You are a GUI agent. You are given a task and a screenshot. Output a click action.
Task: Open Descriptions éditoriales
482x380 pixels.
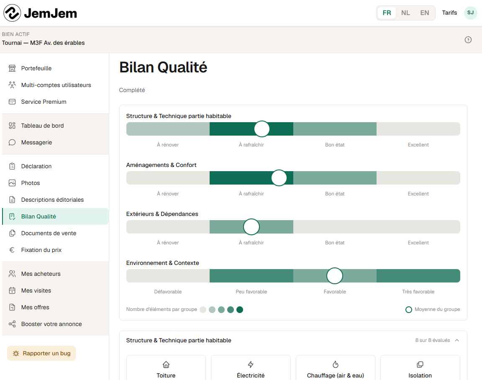point(55,200)
